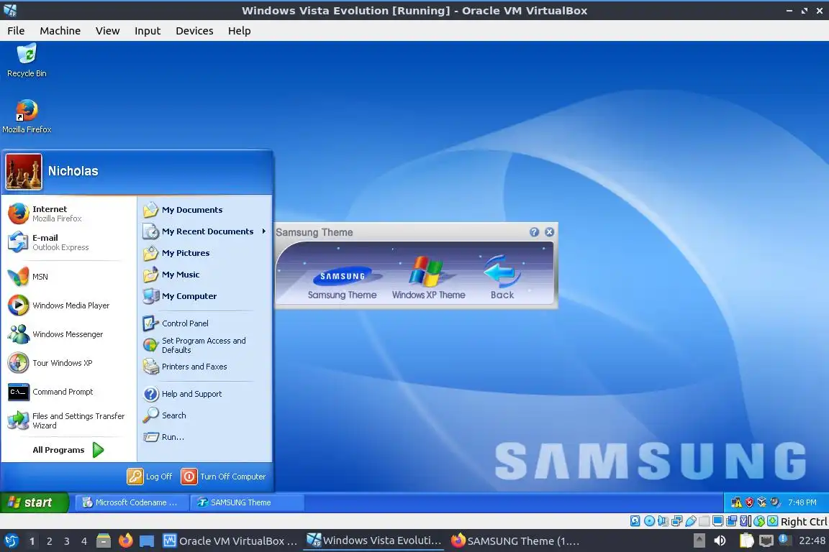Image resolution: width=829 pixels, height=552 pixels.
Task: Switch to workspace 2
Action: click(x=49, y=541)
